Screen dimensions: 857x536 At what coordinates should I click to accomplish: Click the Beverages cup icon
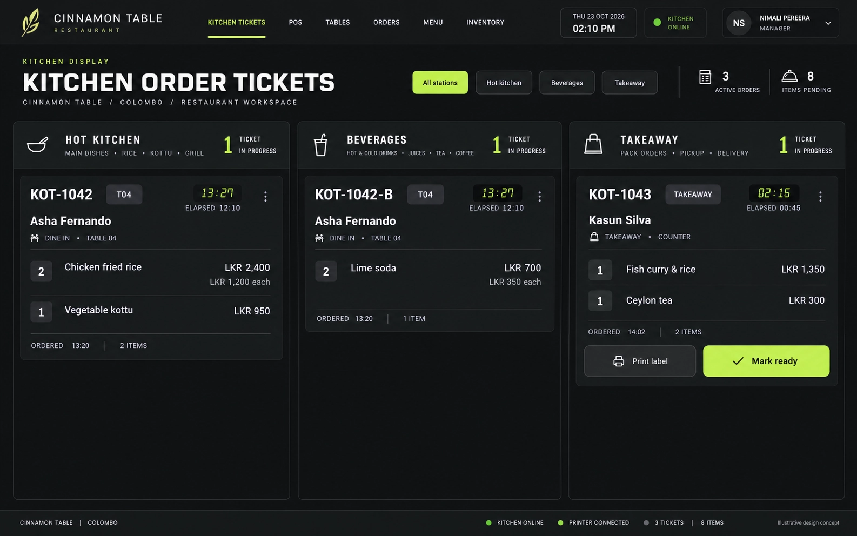point(321,145)
